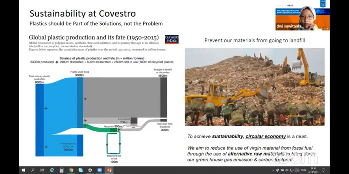Screen dimensions: 349x174
Task: Open the Calculator app in taskbar
Action: [x=62, y=170]
